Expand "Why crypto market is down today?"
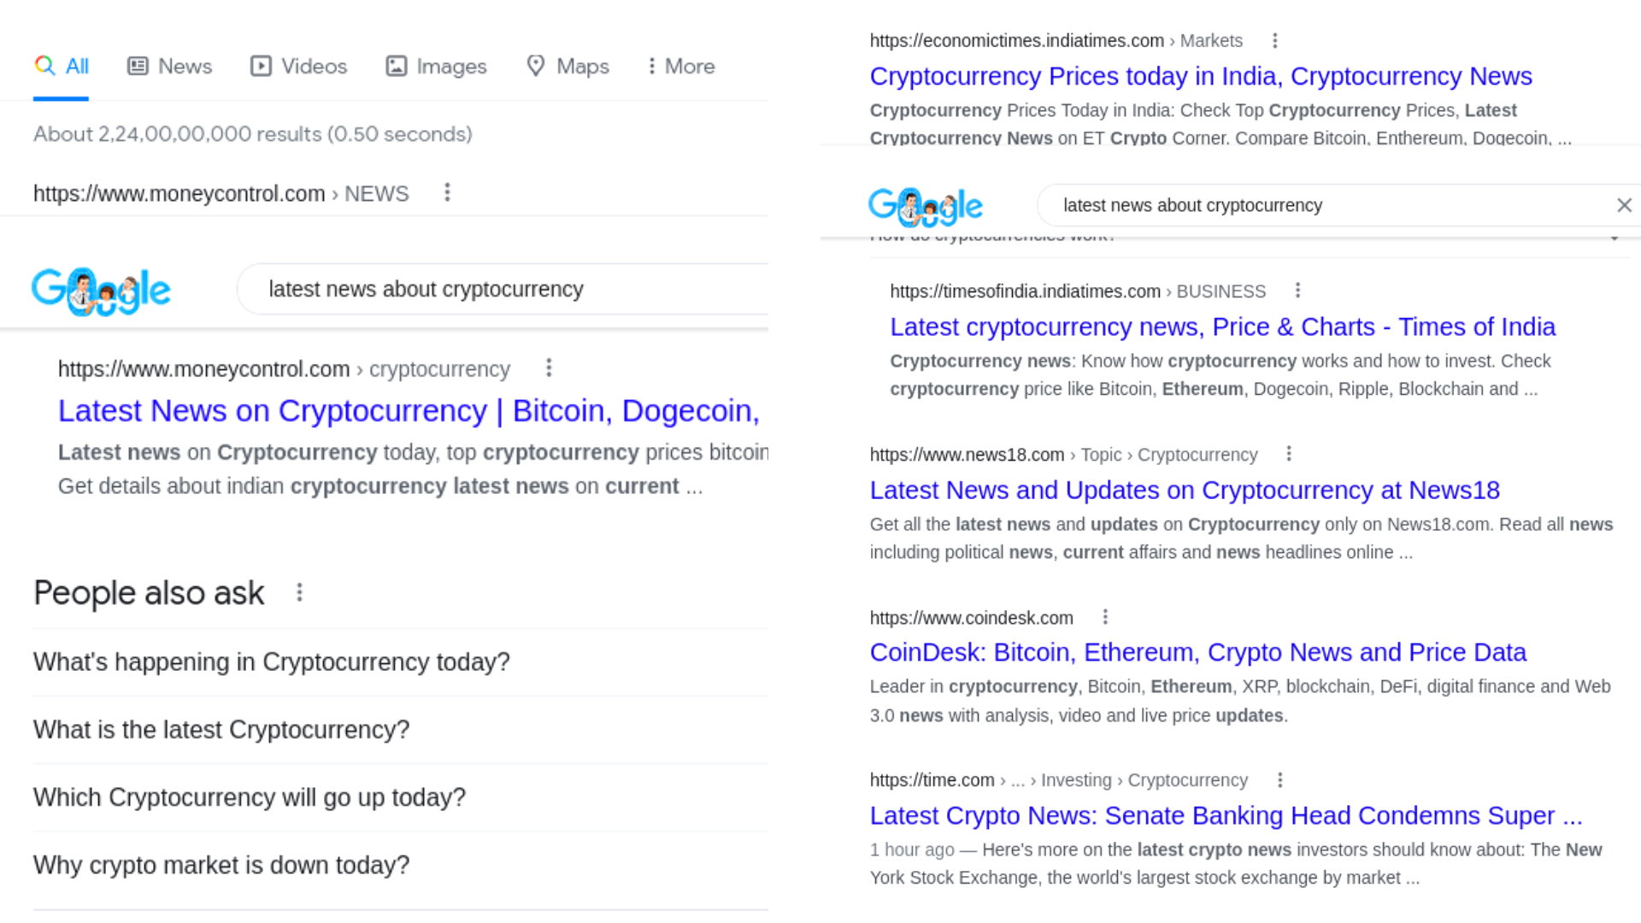1641x923 pixels. [221, 865]
